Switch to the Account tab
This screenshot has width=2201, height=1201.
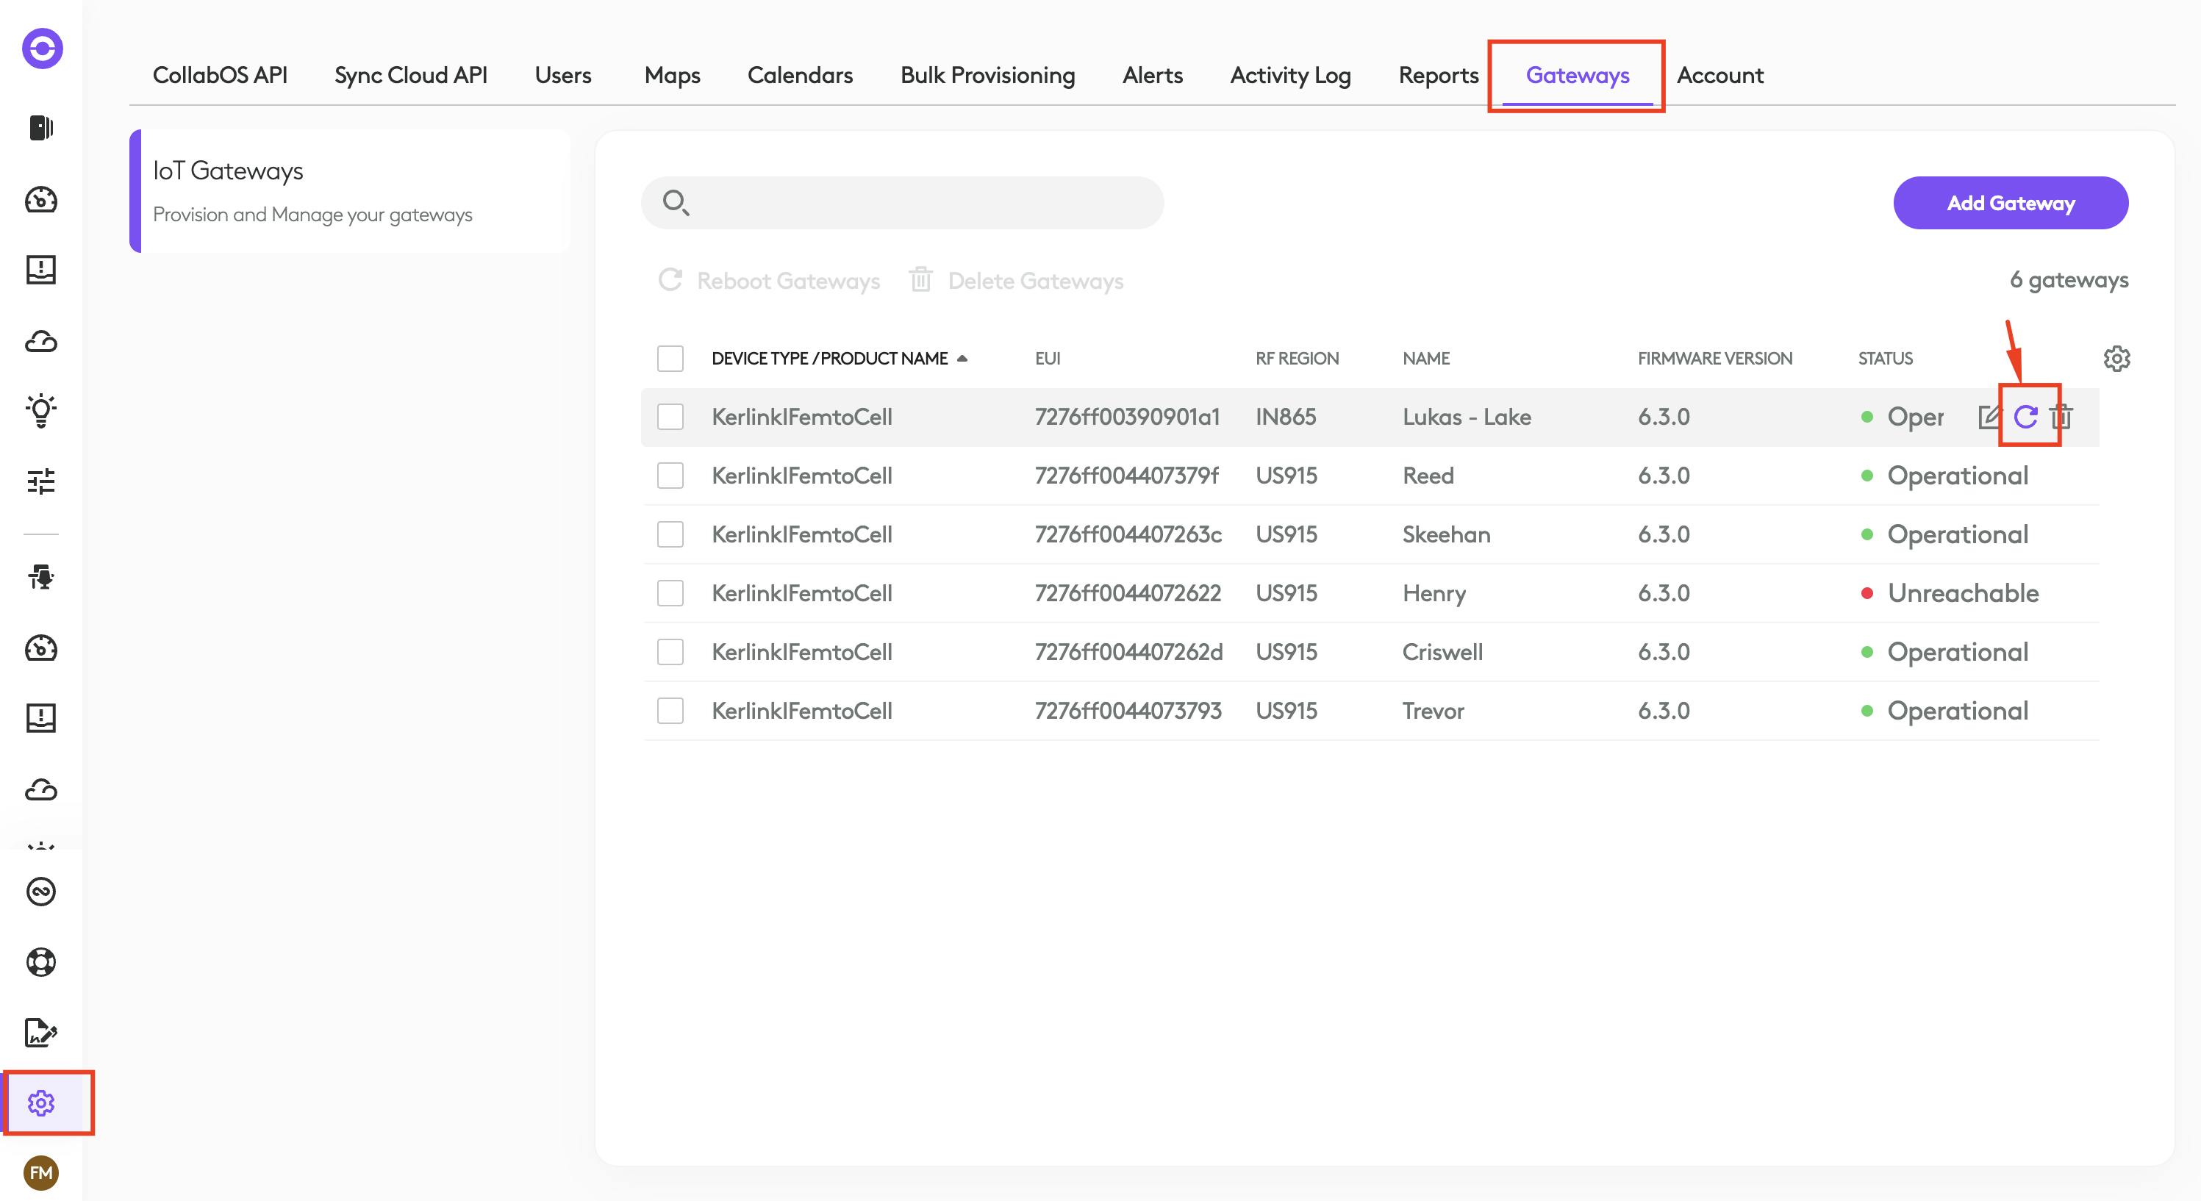click(x=1720, y=75)
